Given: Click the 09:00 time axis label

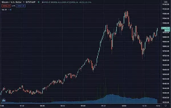Looking at the screenshot, I should pos(83,106).
